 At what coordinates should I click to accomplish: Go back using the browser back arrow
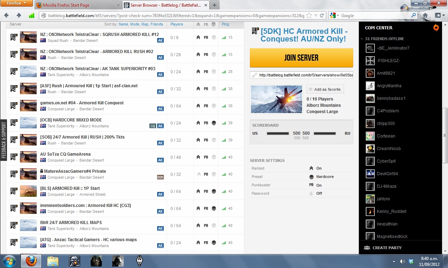pos(7,15)
